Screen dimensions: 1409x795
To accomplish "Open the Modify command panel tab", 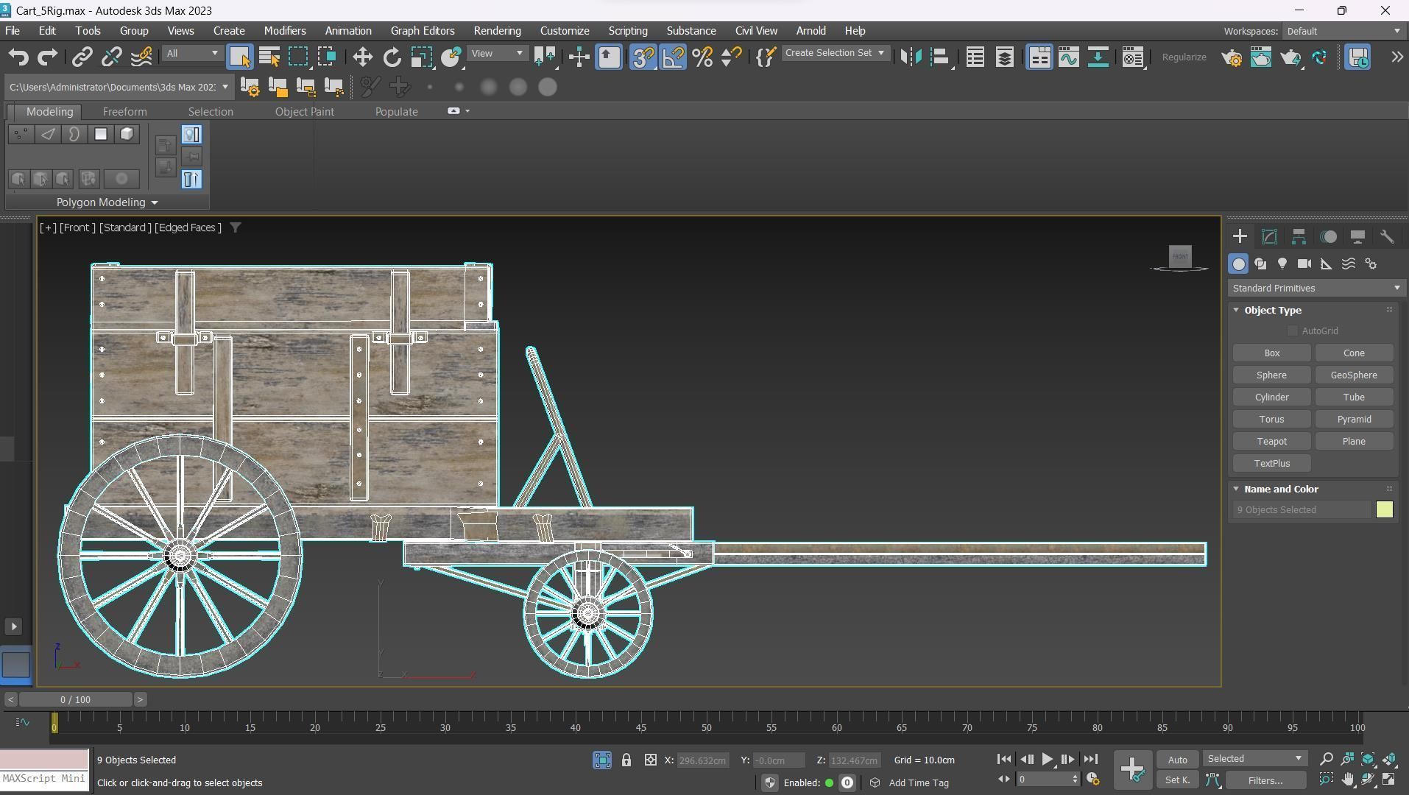I will coord(1269,236).
